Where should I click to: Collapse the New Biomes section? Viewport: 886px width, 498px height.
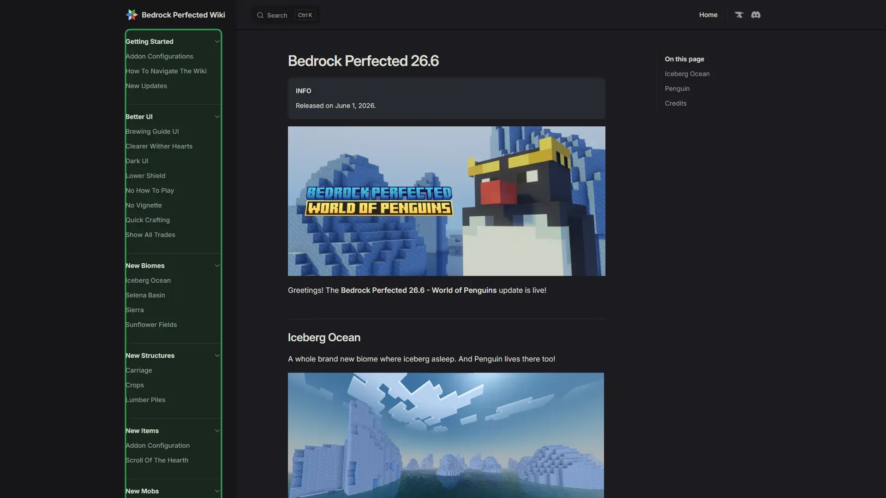click(217, 266)
